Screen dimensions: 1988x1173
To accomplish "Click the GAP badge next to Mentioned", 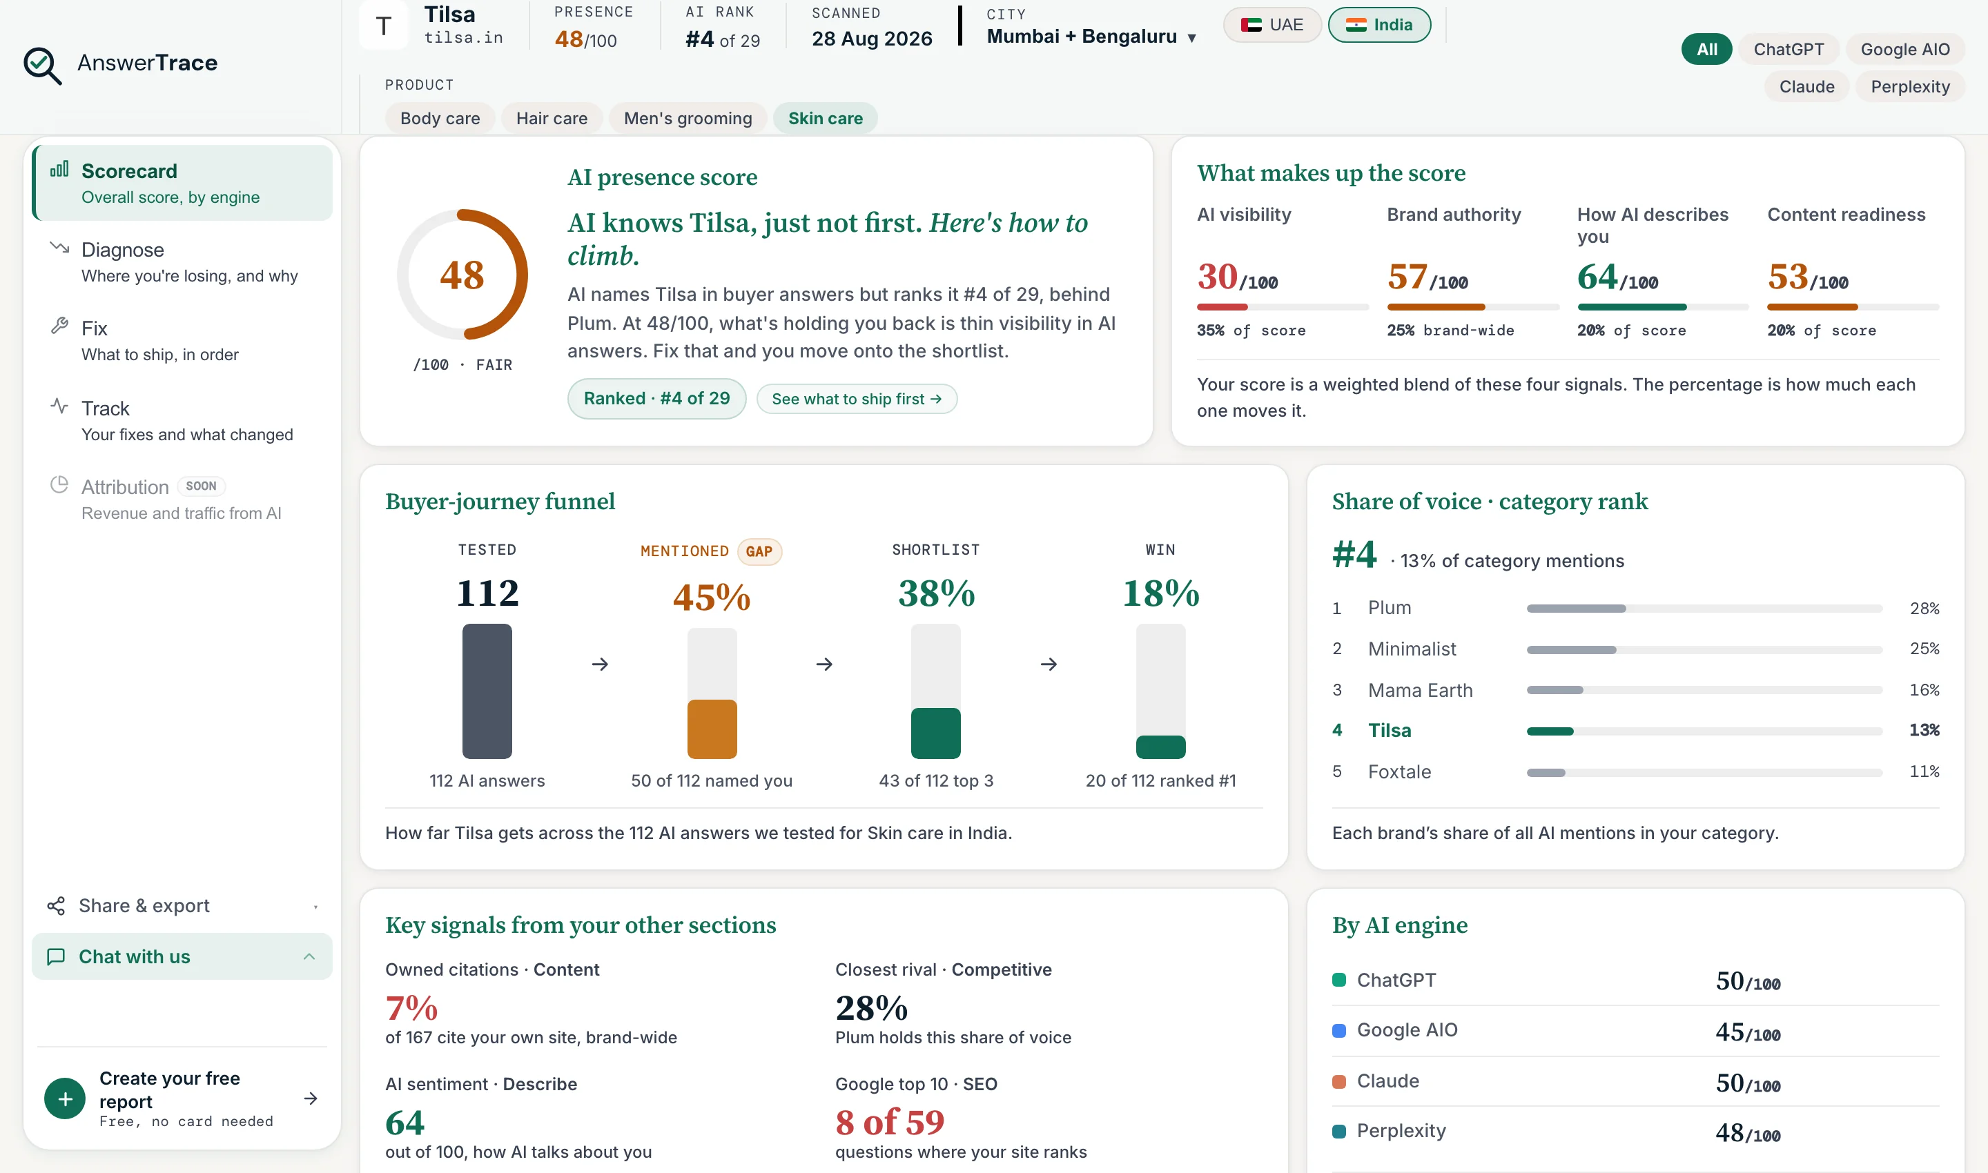I will 759,552.
